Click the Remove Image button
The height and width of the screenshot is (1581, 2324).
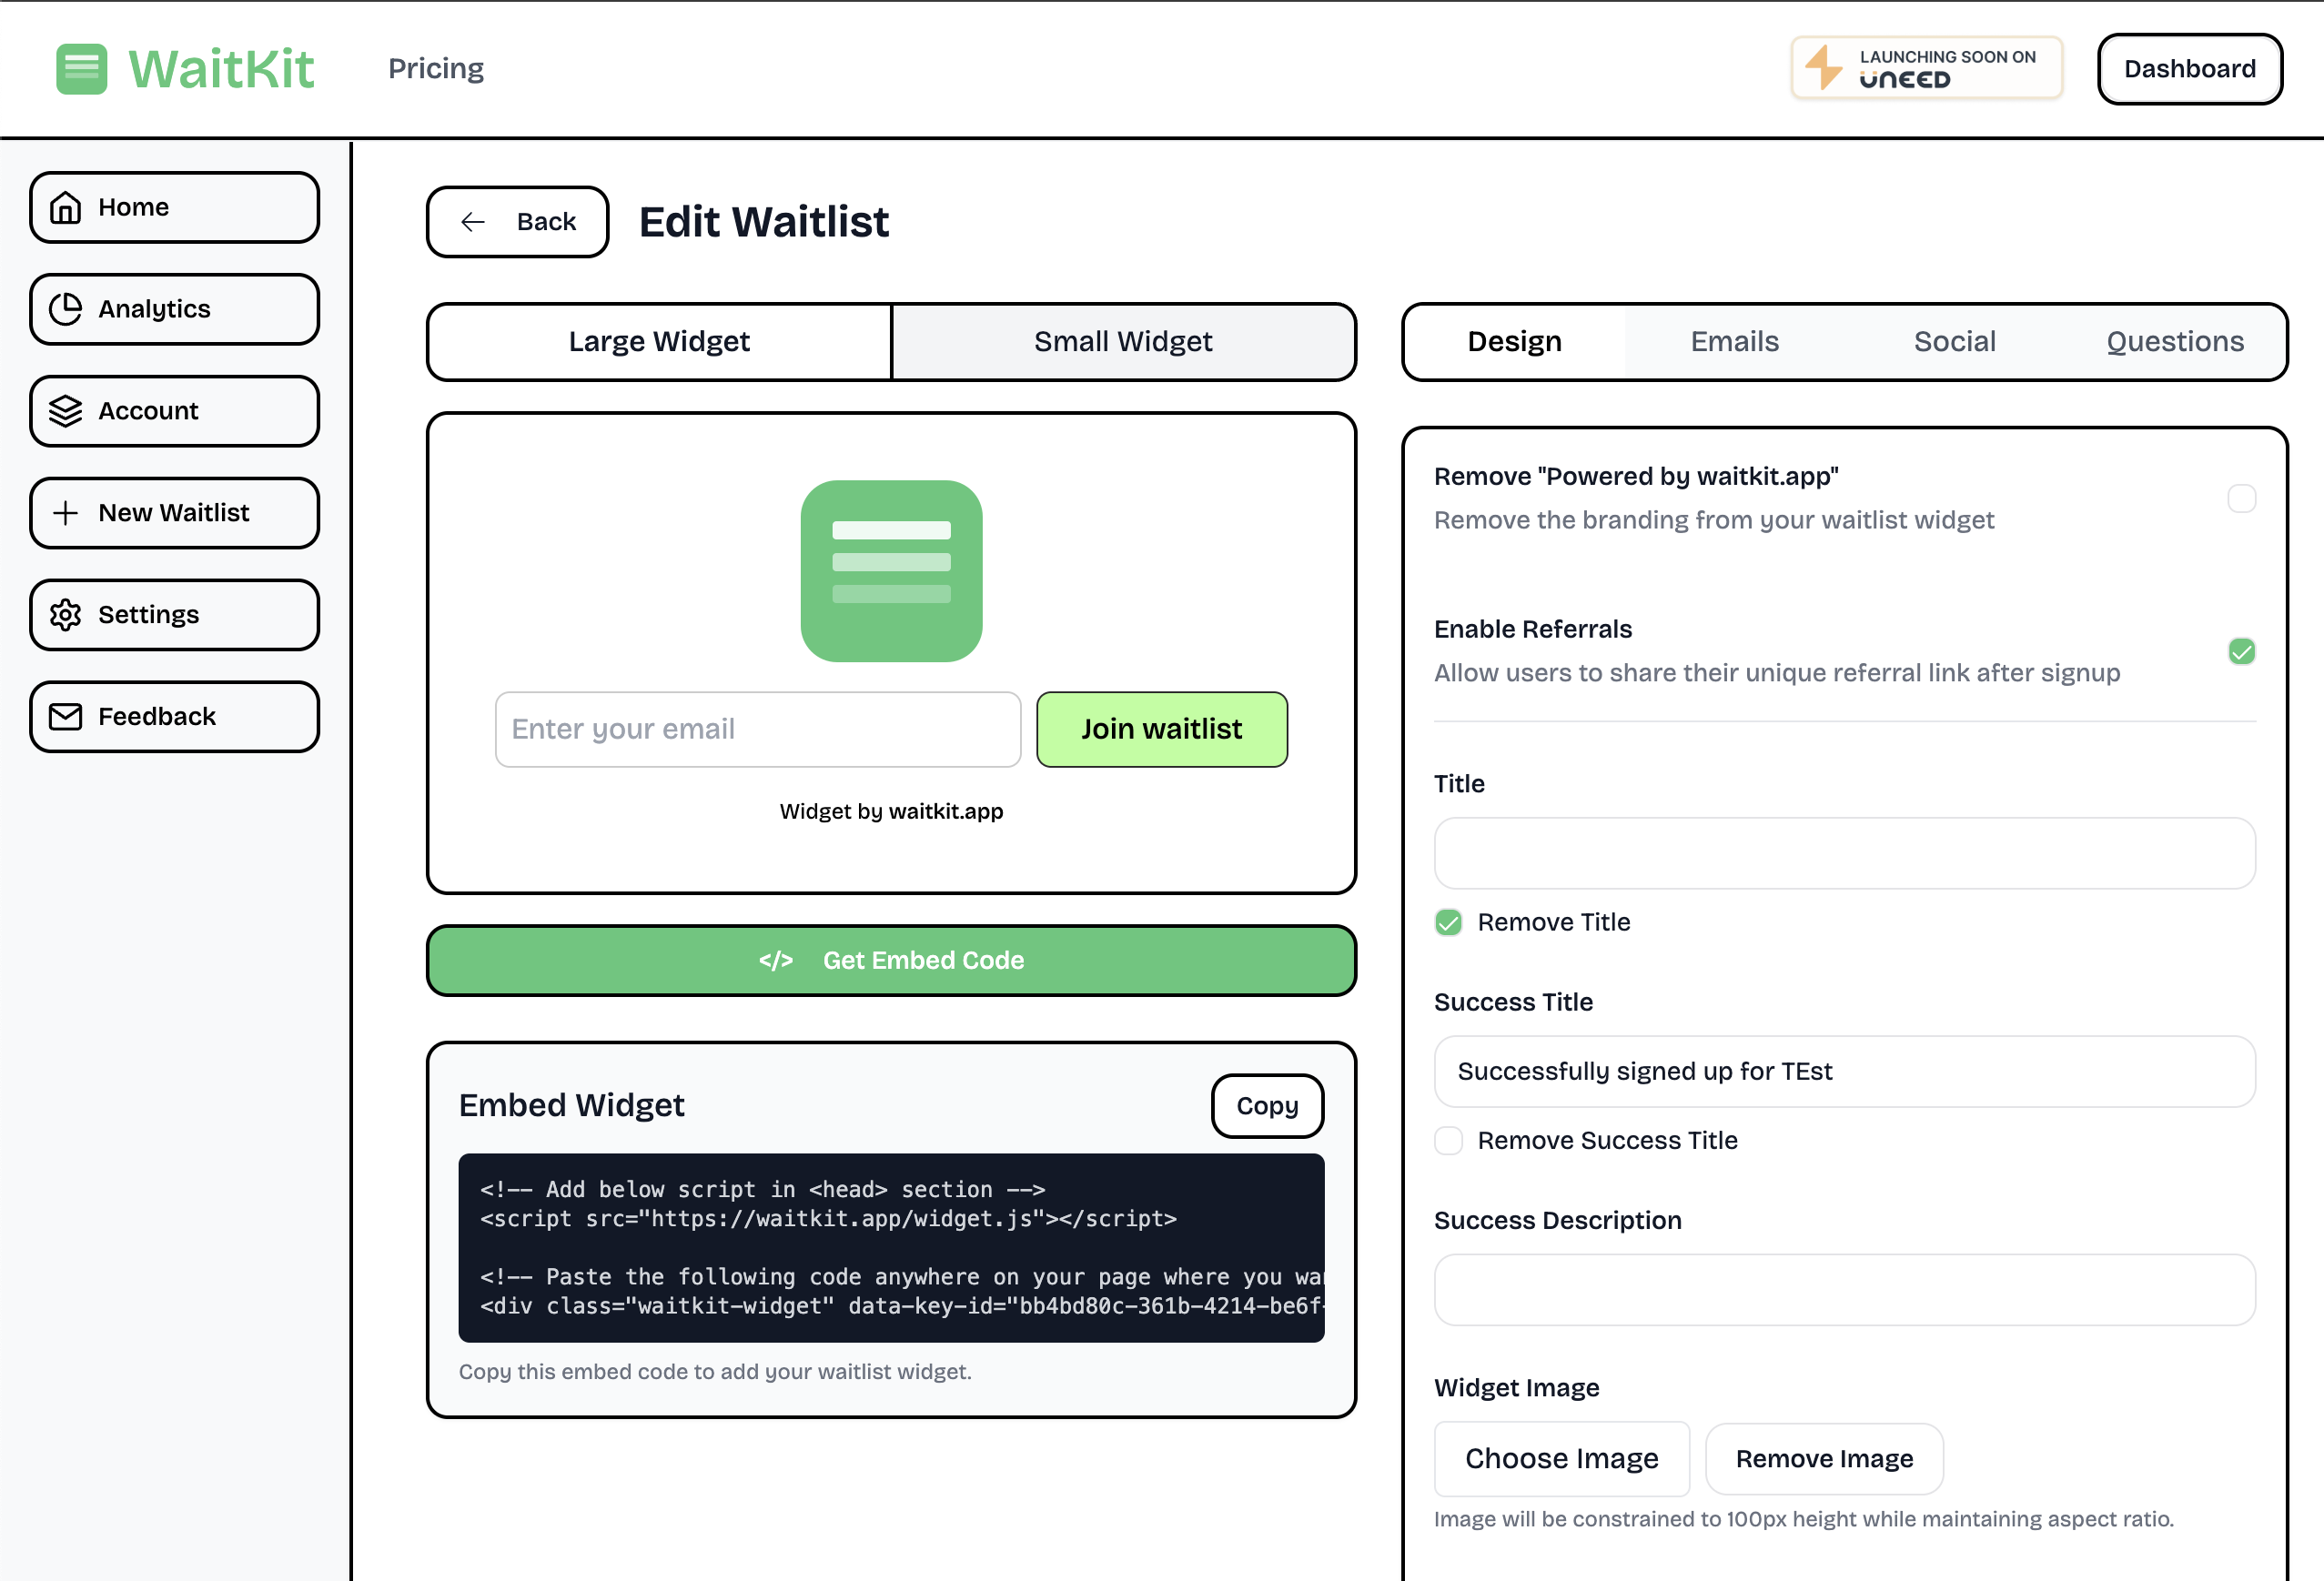tap(1824, 1459)
